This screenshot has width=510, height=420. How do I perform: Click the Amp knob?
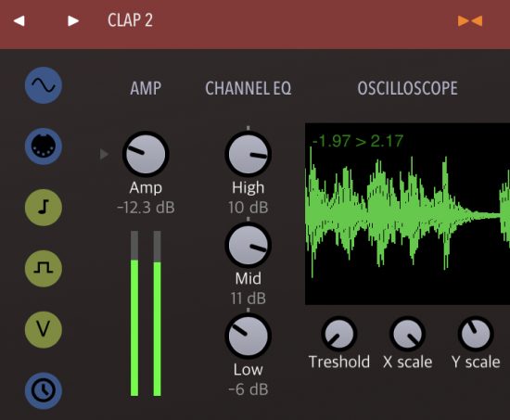(146, 154)
